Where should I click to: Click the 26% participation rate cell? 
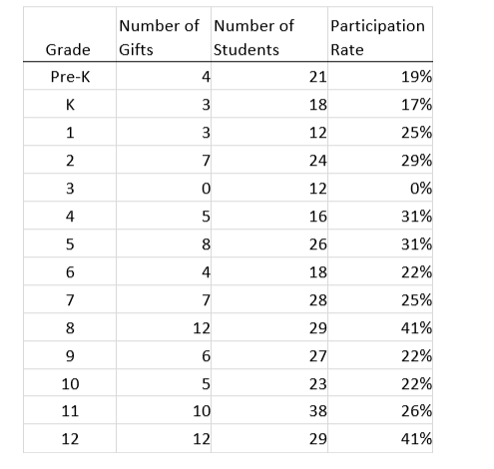(380, 410)
